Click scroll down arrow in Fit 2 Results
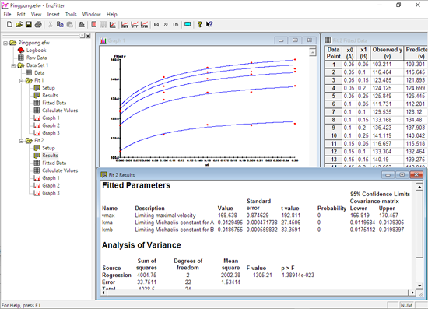This screenshot has width=428, height=309. (x=419, y=286)
